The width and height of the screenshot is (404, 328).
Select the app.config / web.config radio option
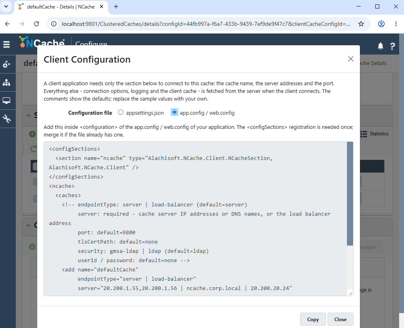174,112
